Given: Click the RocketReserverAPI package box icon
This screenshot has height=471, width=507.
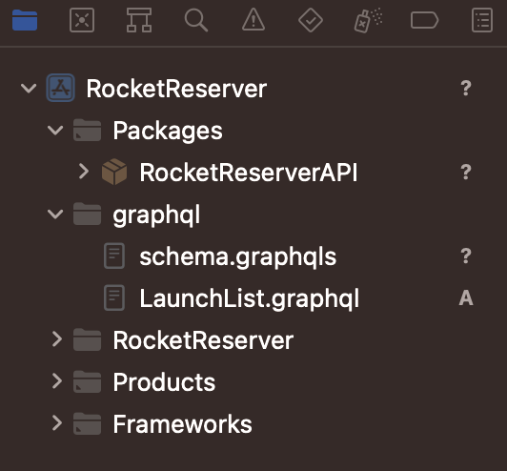Looking at the screenshot, I should 114,172.
